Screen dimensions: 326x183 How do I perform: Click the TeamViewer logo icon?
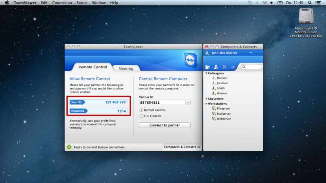[x=191, y=60]
